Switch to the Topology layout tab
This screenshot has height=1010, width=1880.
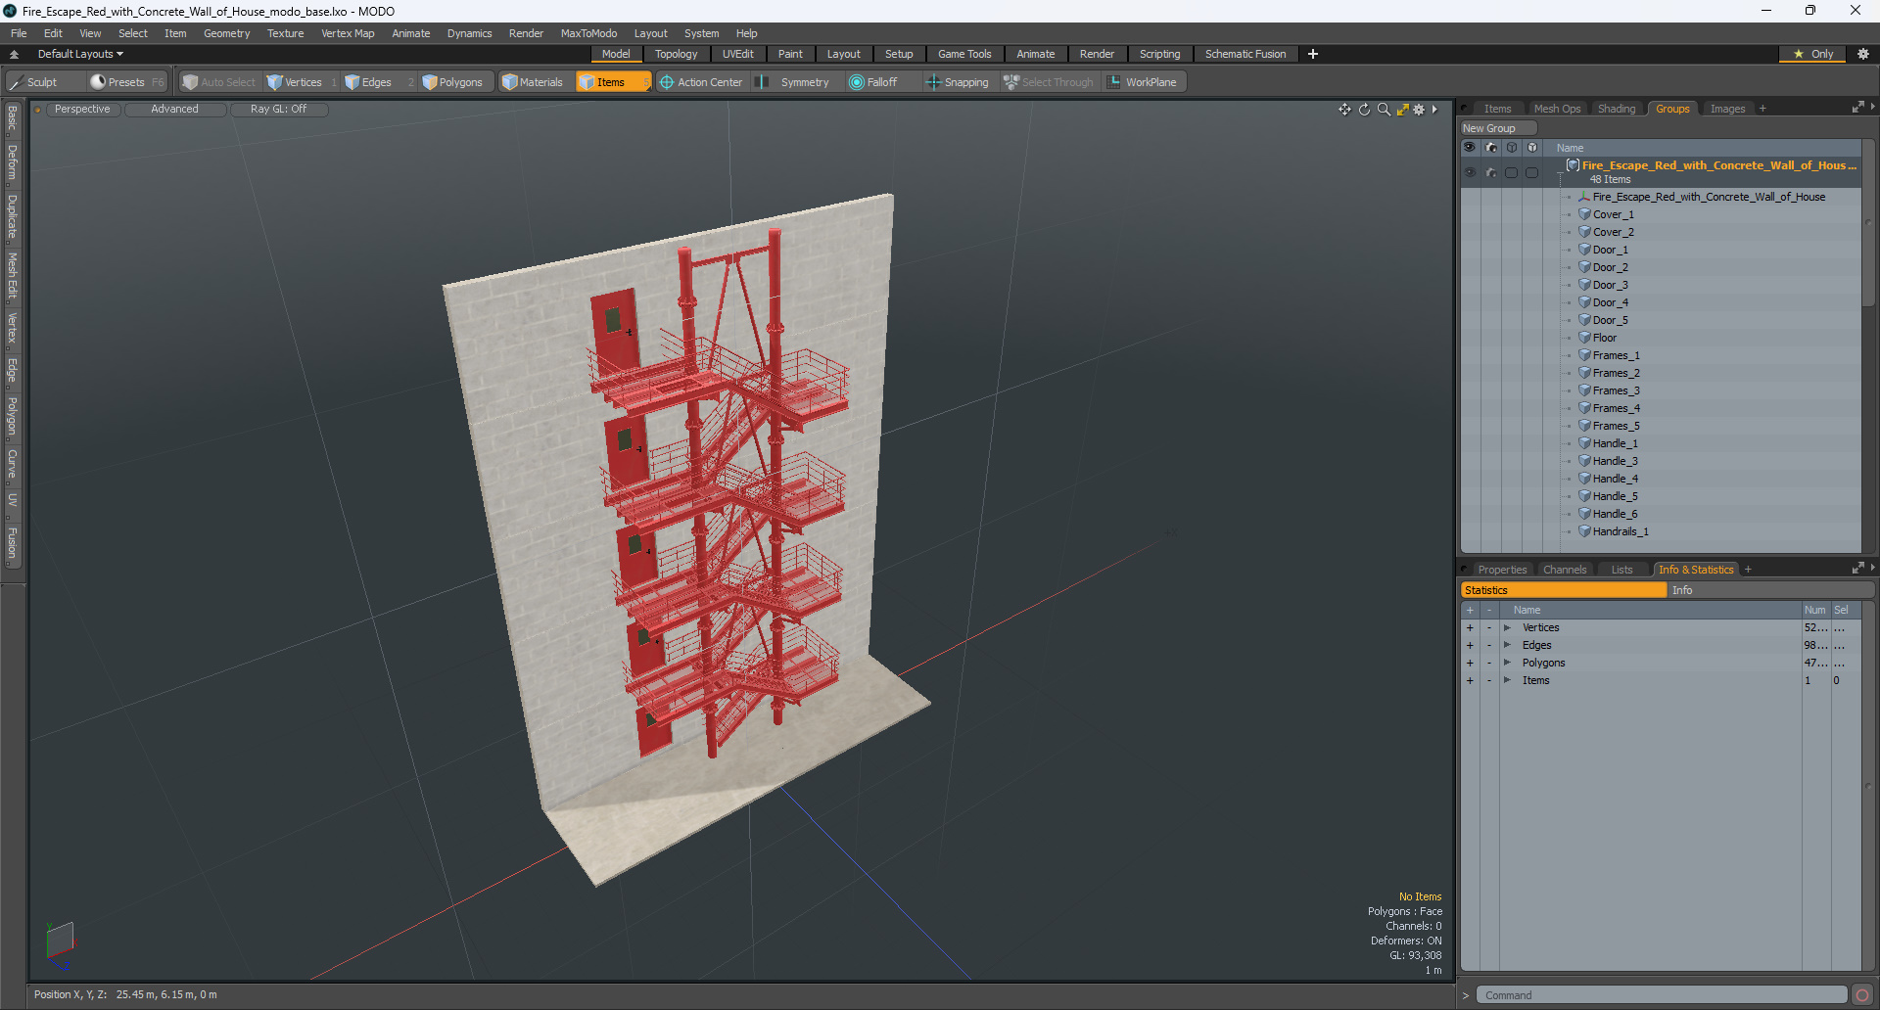(x=677, y=54)
